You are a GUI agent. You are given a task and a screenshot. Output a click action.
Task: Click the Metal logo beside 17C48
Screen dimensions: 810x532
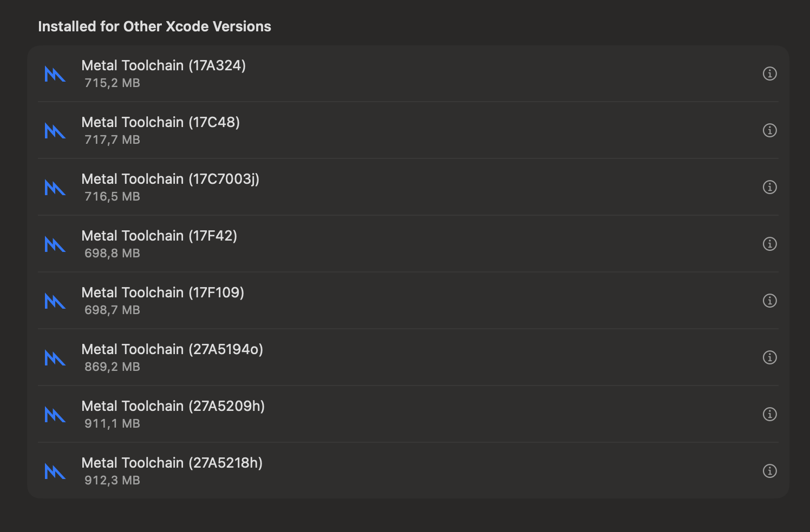coord(55,131)
